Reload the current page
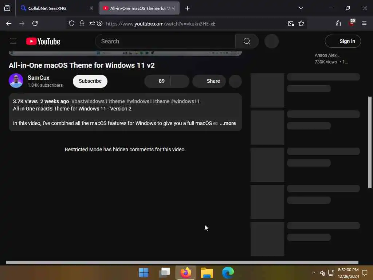 pos(35,23)
